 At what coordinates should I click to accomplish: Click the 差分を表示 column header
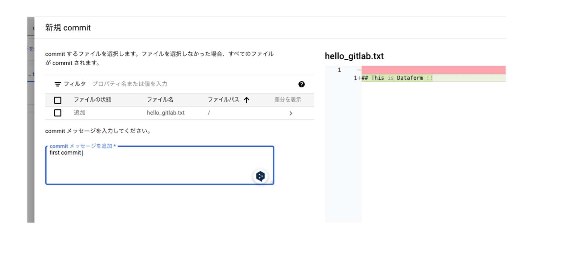coord(288,100)
